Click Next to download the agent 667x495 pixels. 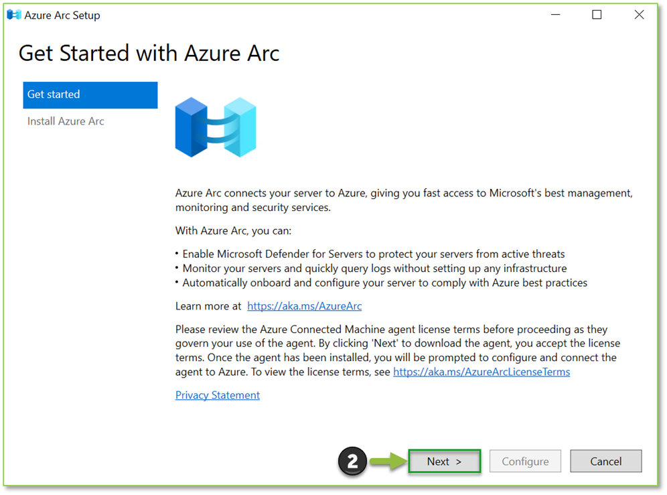tap(444, 461)
